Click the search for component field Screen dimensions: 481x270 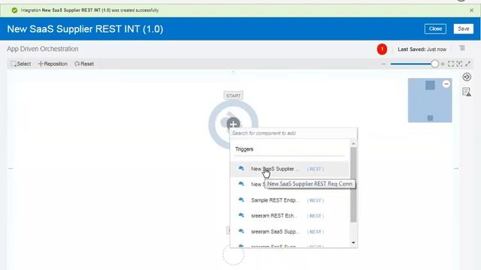tap(294, 133)
